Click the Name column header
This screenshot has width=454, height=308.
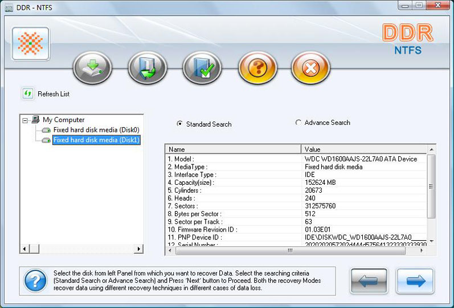[x=233, y=149]
